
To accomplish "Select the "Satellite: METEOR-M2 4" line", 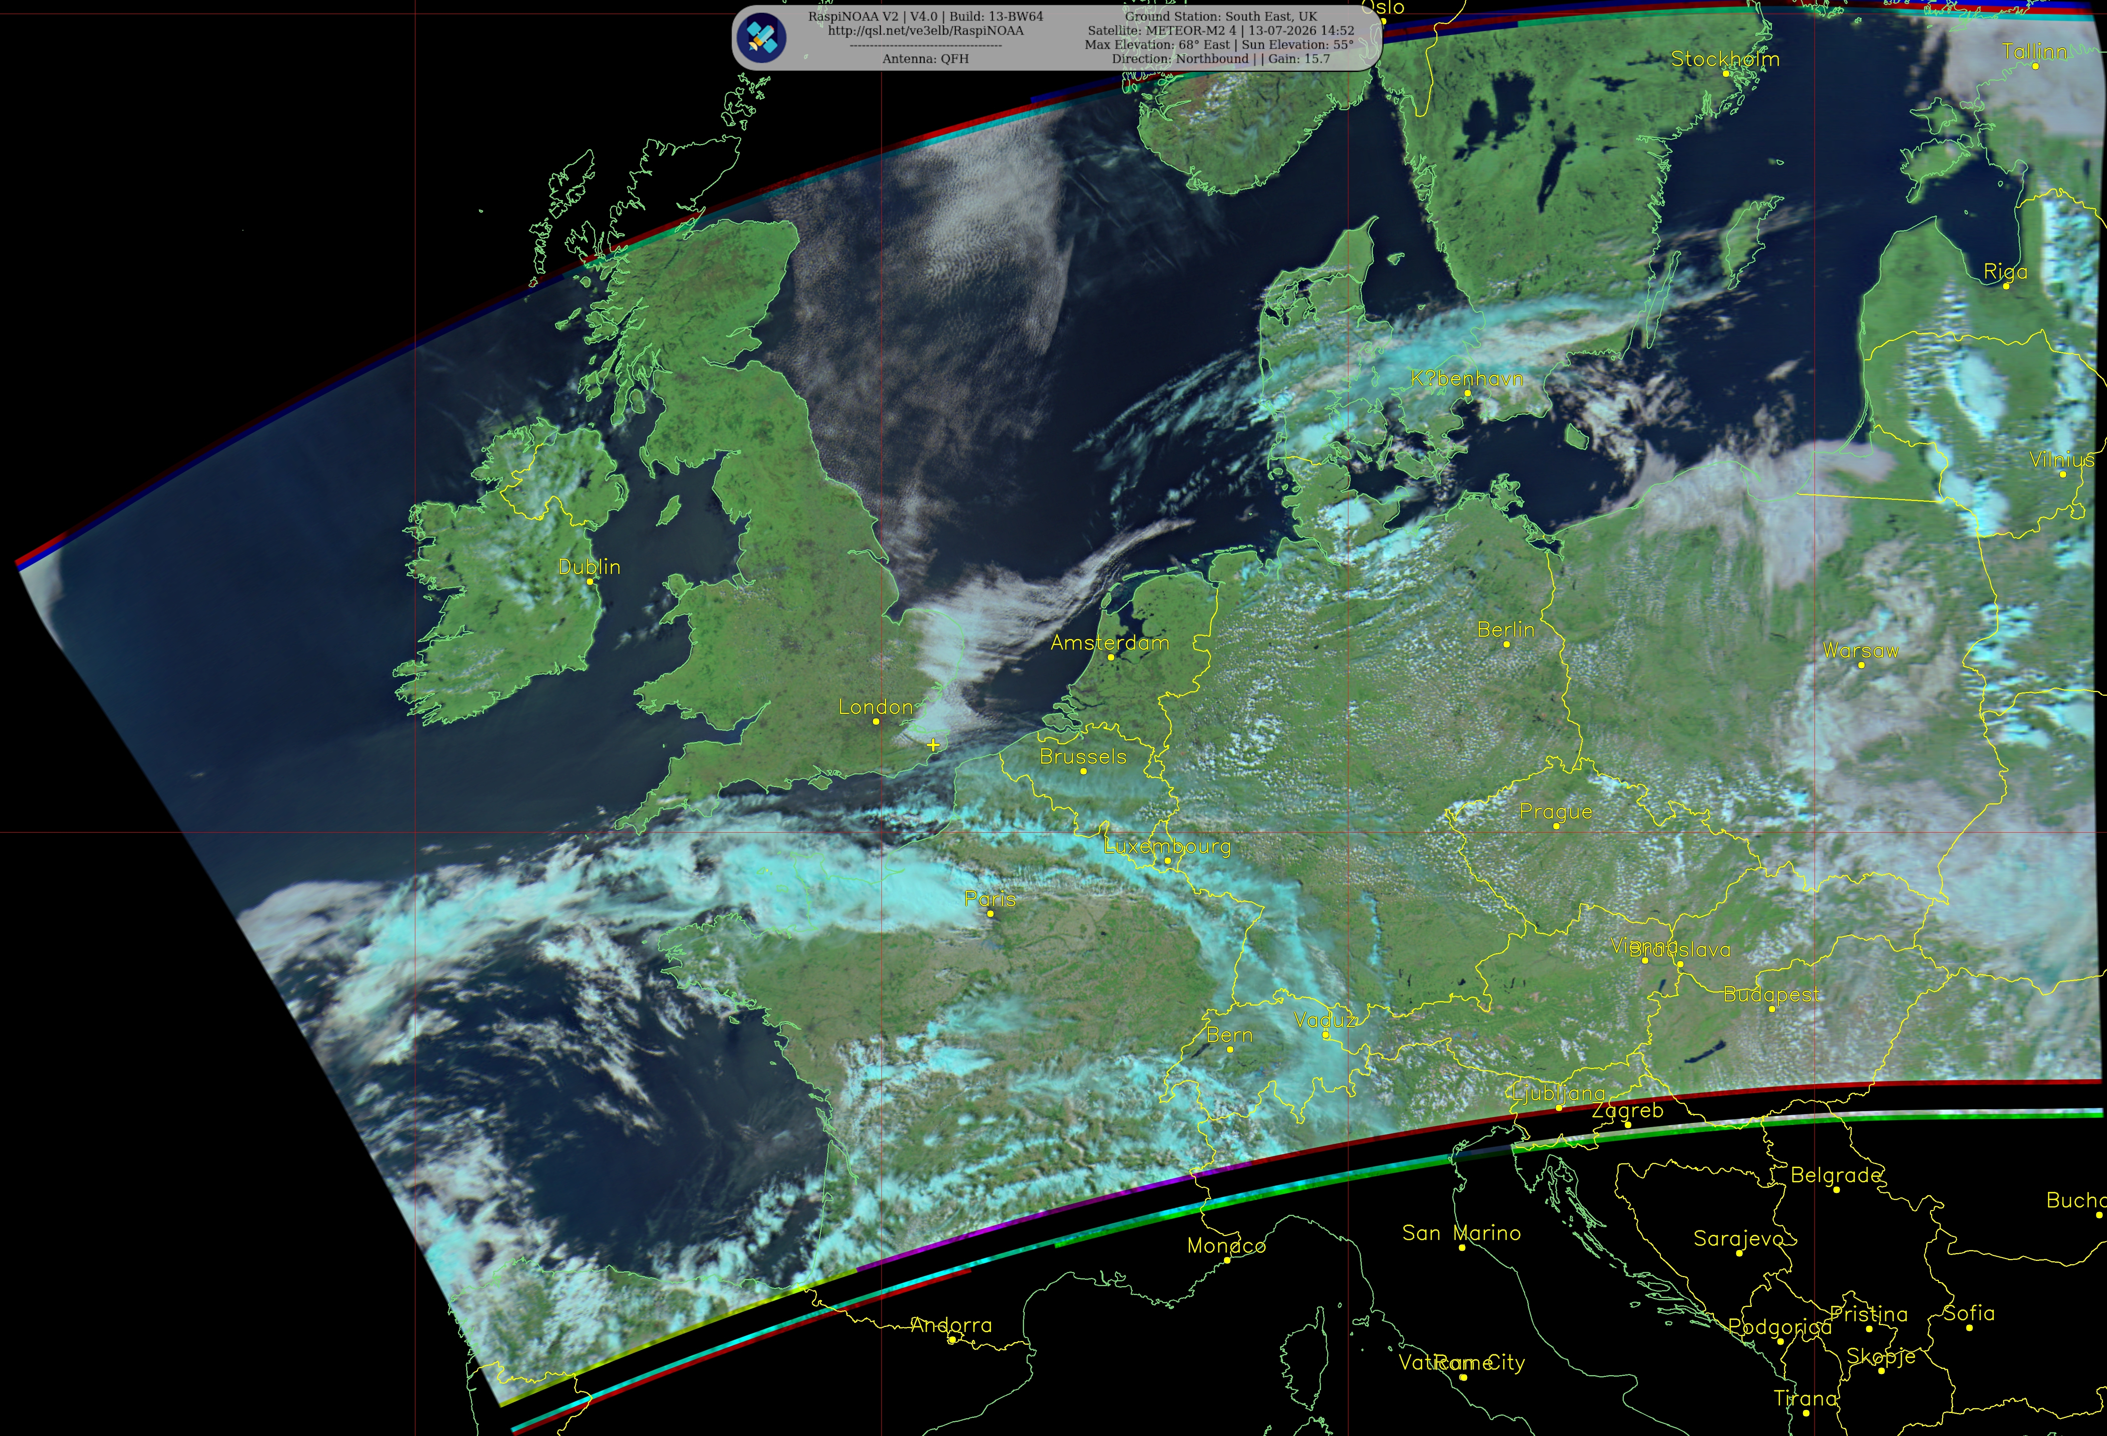I will (1221, 31).
